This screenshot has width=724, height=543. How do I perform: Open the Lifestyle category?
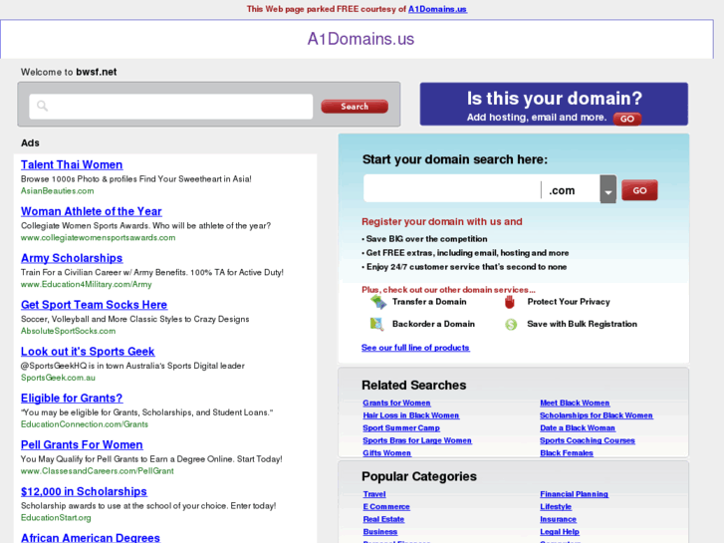(x=556, y=506)
